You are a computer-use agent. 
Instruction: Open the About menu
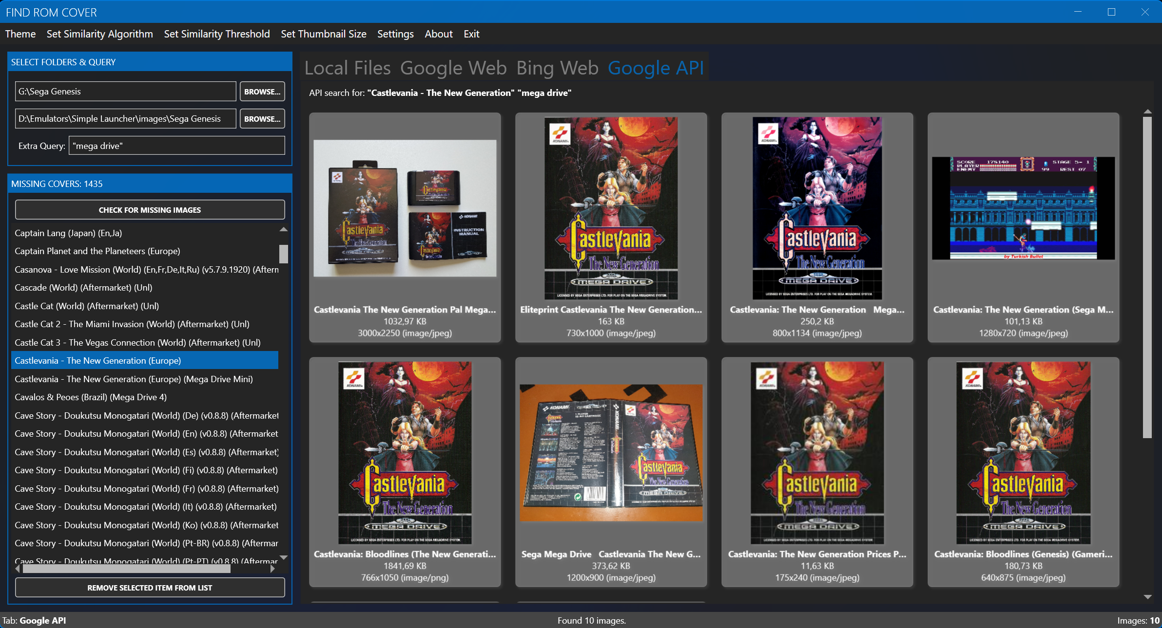pyautogui.click(x=439, y=34)
